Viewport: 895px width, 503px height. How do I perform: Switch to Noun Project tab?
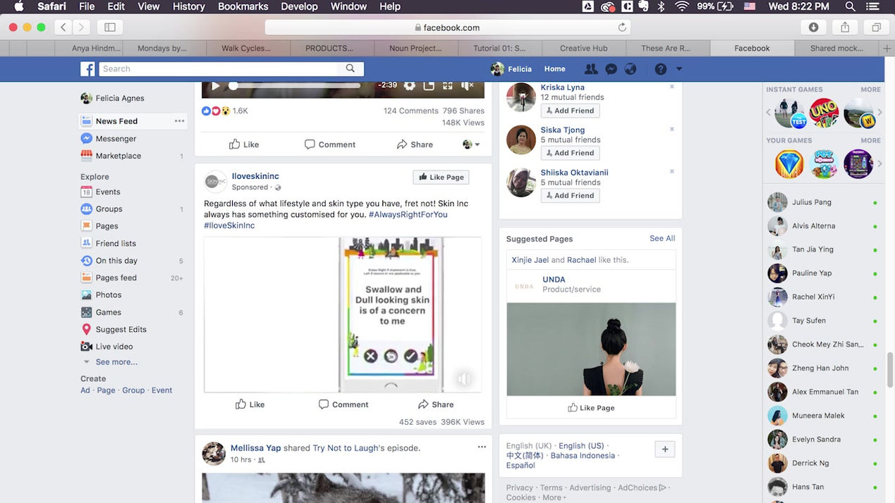click(415, 49)
